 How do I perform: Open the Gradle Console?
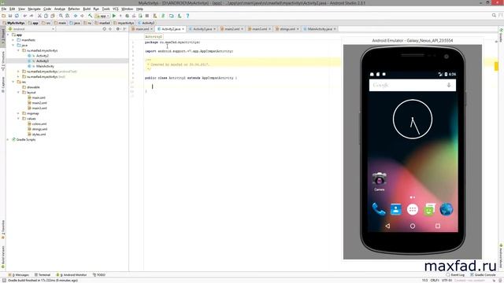coord(483,275)
